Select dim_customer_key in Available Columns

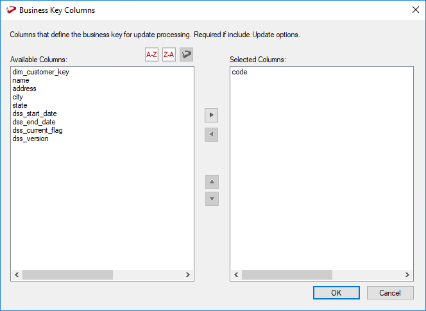40,72
